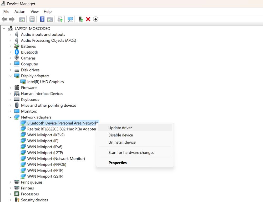The height and width of the screenshot is (202, 263).
Task: Click the Back navigation arrow
Action: [x=4, y=19]
